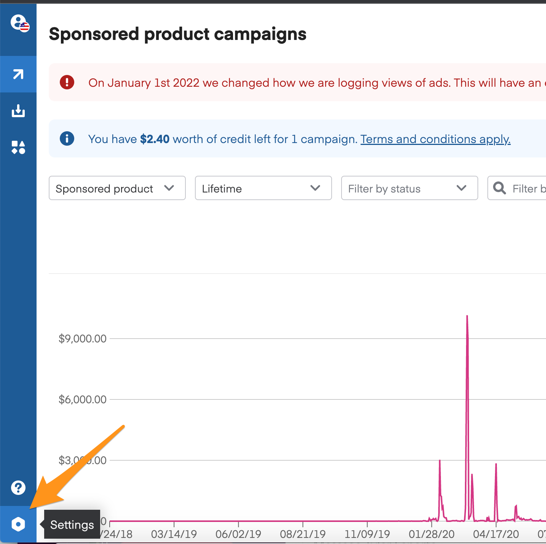Open the Settings gear icon
Image resolution: width=546 pixels, height=544 pixels.
pos(18,524)
